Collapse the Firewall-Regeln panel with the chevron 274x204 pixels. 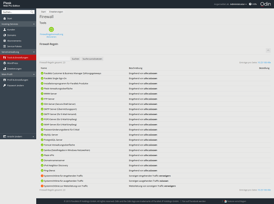(268, 50)
